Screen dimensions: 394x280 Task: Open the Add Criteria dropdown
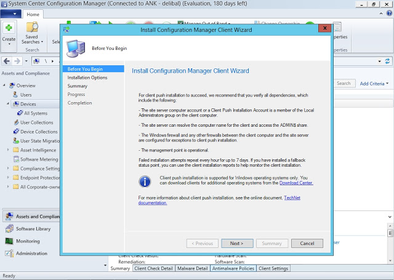pyautogui.click(x=374, y=84)
